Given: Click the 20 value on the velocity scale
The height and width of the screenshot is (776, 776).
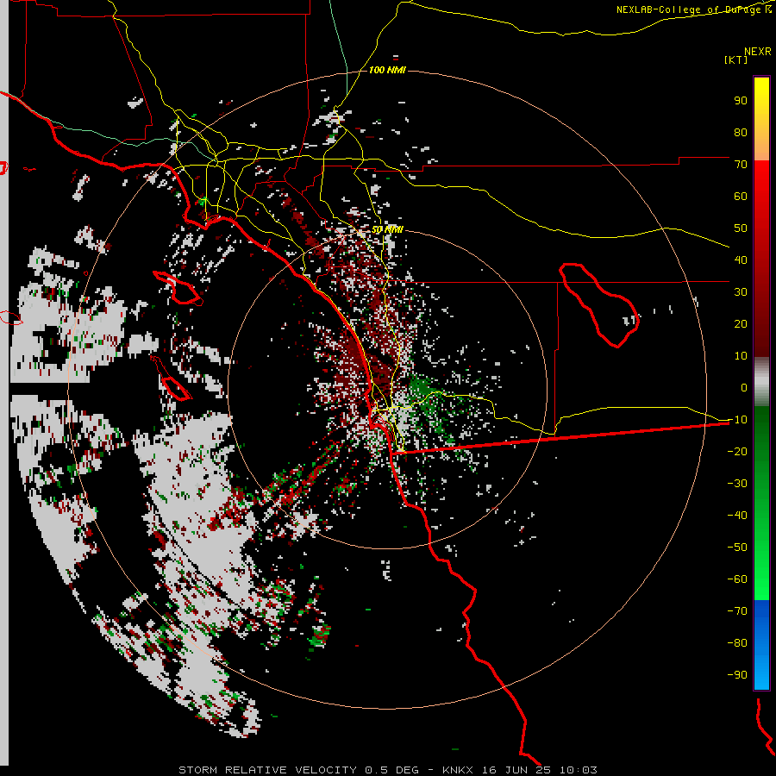Looking at the screenshot, I should point(741,323).
